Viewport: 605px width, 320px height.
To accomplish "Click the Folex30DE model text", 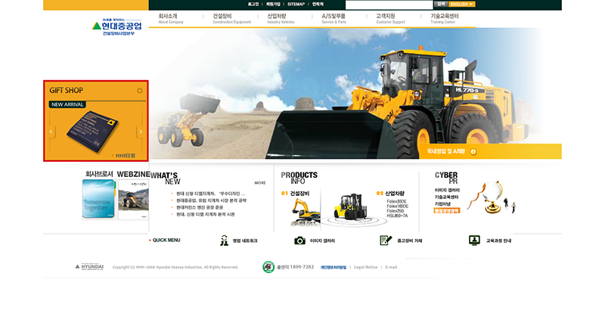I will point(396,201).
